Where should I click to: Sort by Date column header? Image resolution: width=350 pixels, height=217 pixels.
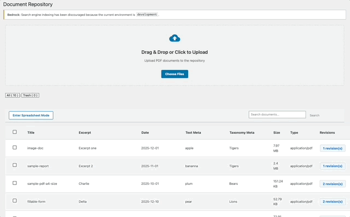[x=145, y=132]
